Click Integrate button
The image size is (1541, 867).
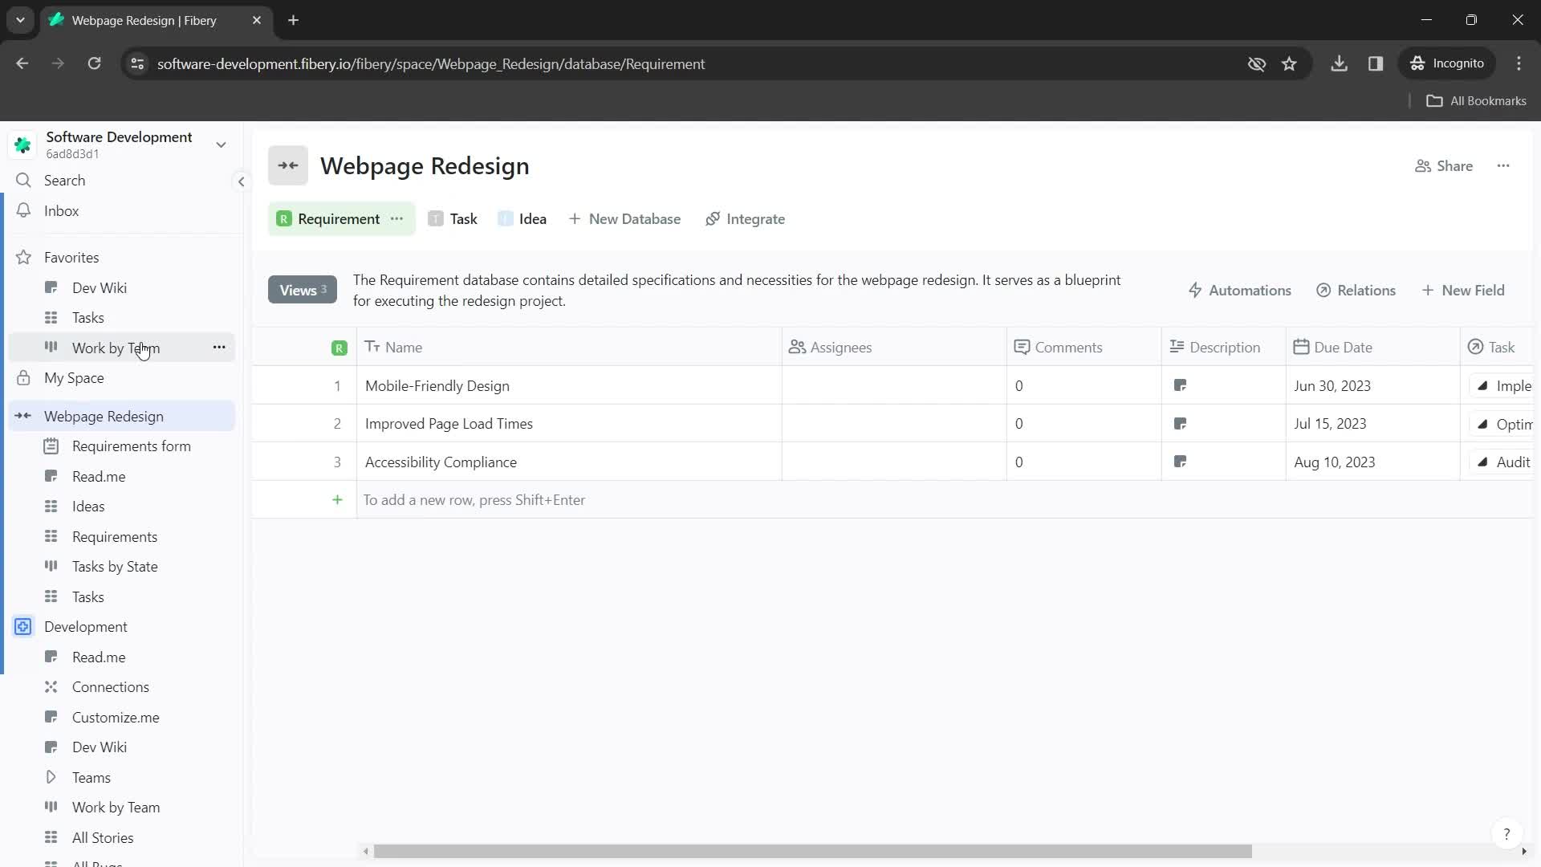pyautogui.click(x=748, y=219)
